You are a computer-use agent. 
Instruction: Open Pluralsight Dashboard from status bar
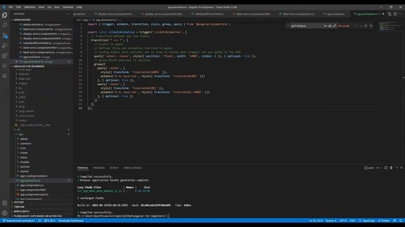(x=70, y=221)
